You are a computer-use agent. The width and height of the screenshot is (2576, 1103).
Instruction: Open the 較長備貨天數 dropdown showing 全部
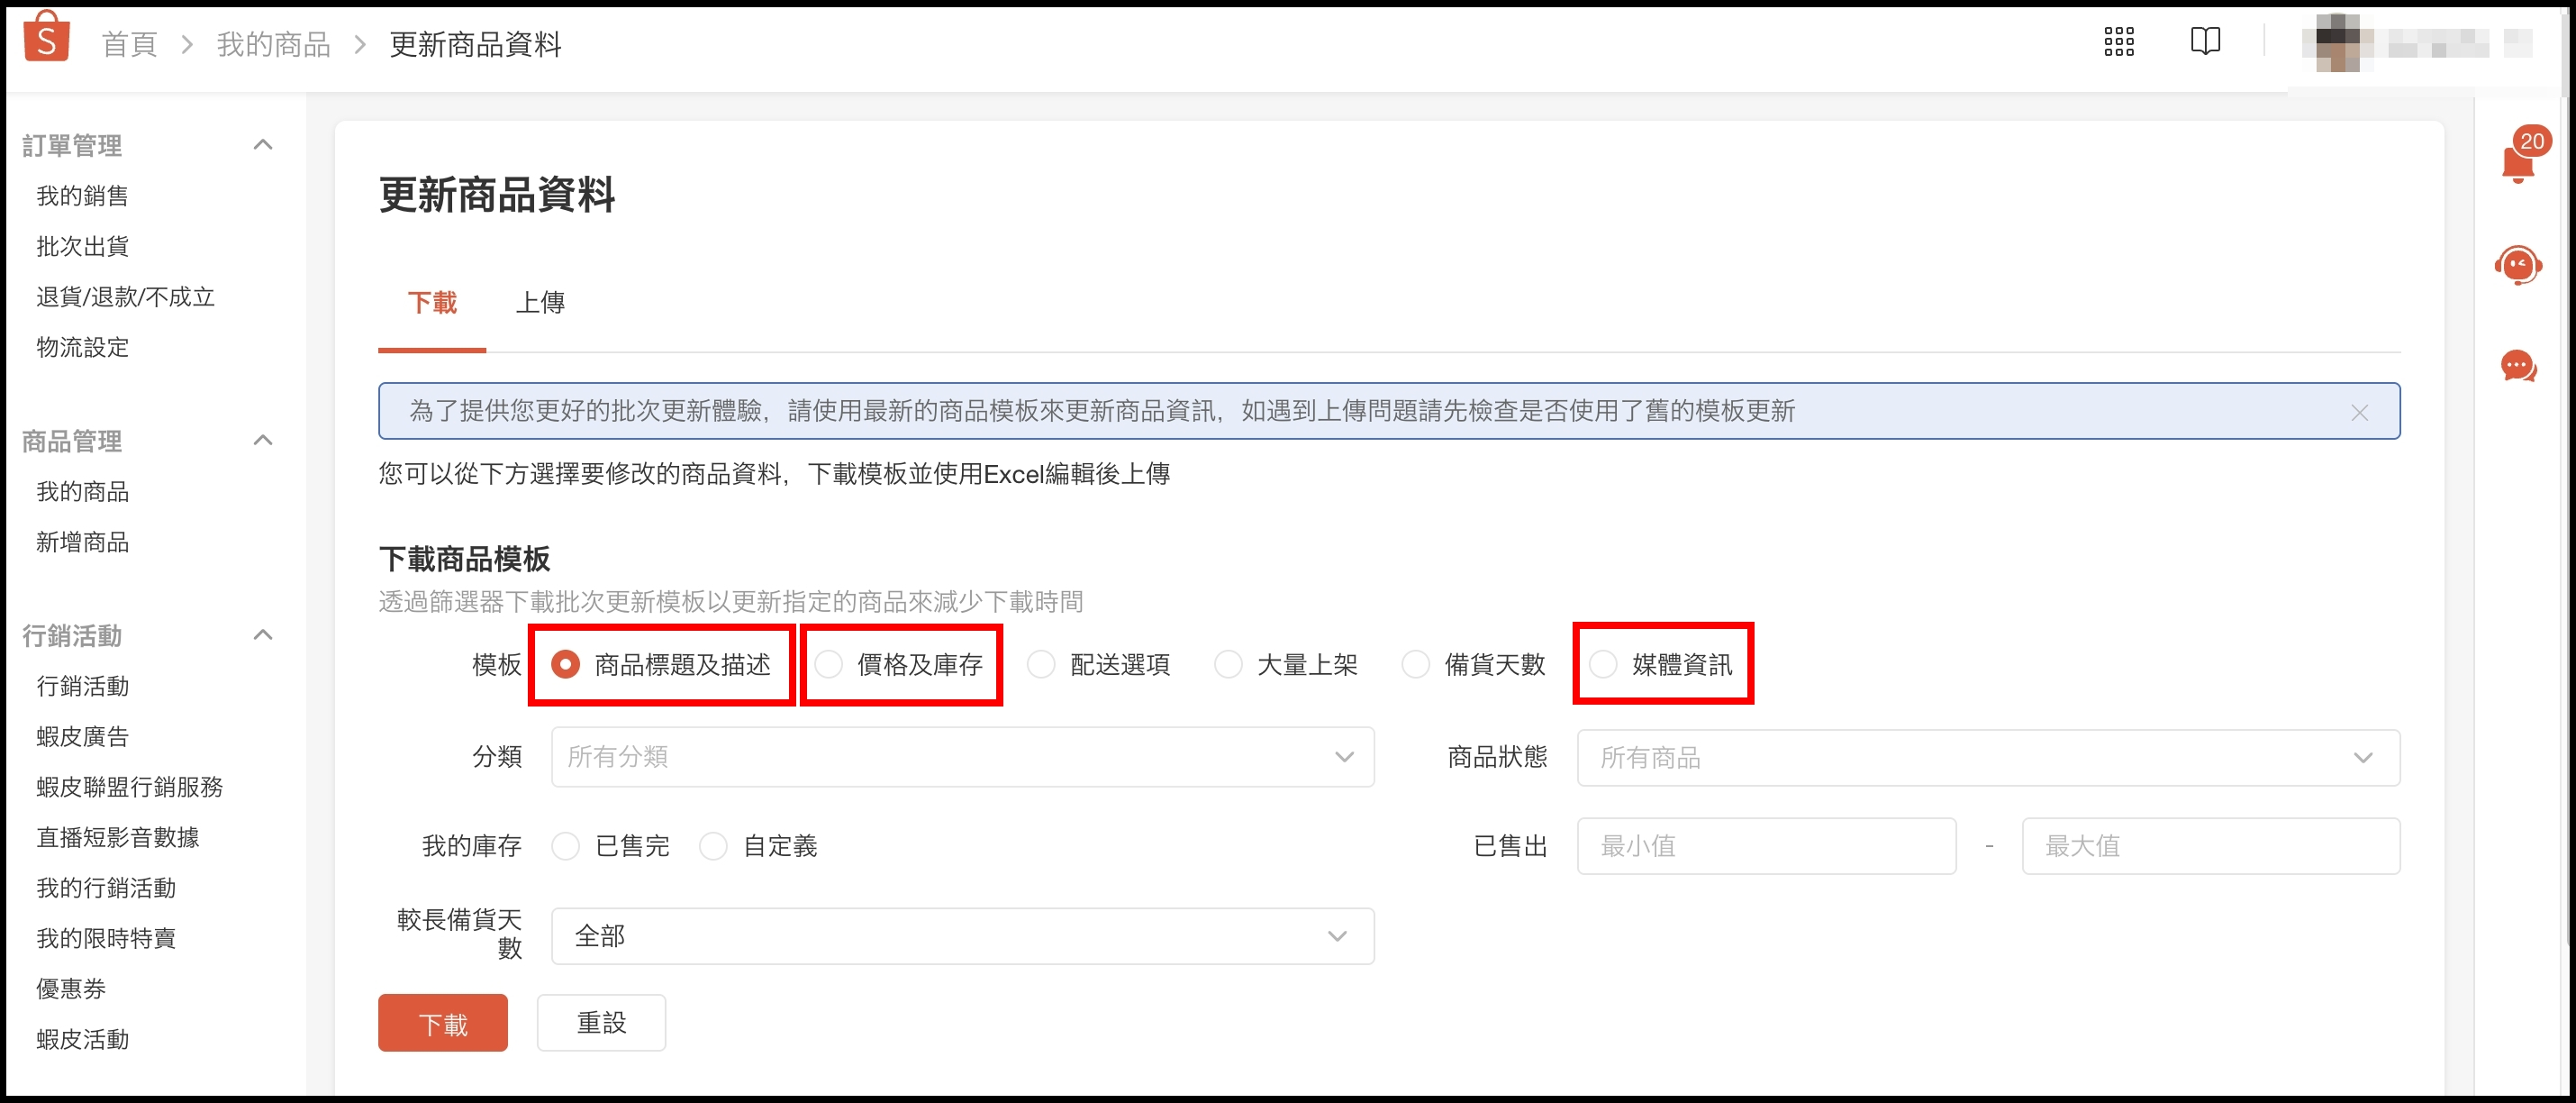961,937
